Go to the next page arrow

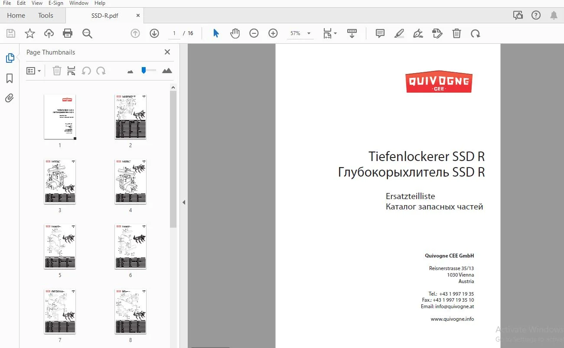pos(154,33)
